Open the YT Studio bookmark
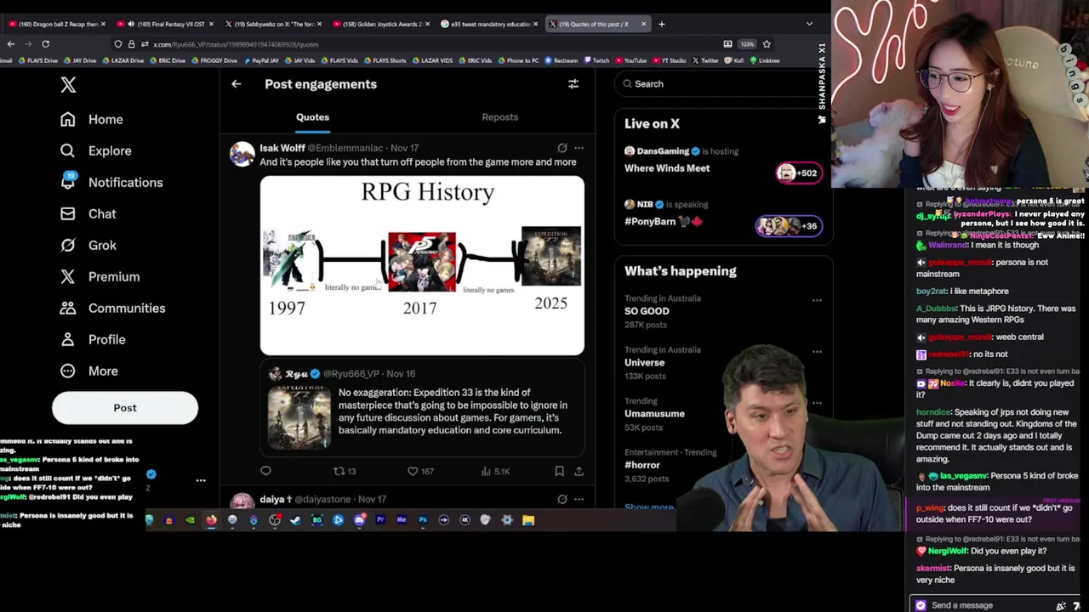The width and height of the screenshot is (1089, 612). (x=669, y=60)
